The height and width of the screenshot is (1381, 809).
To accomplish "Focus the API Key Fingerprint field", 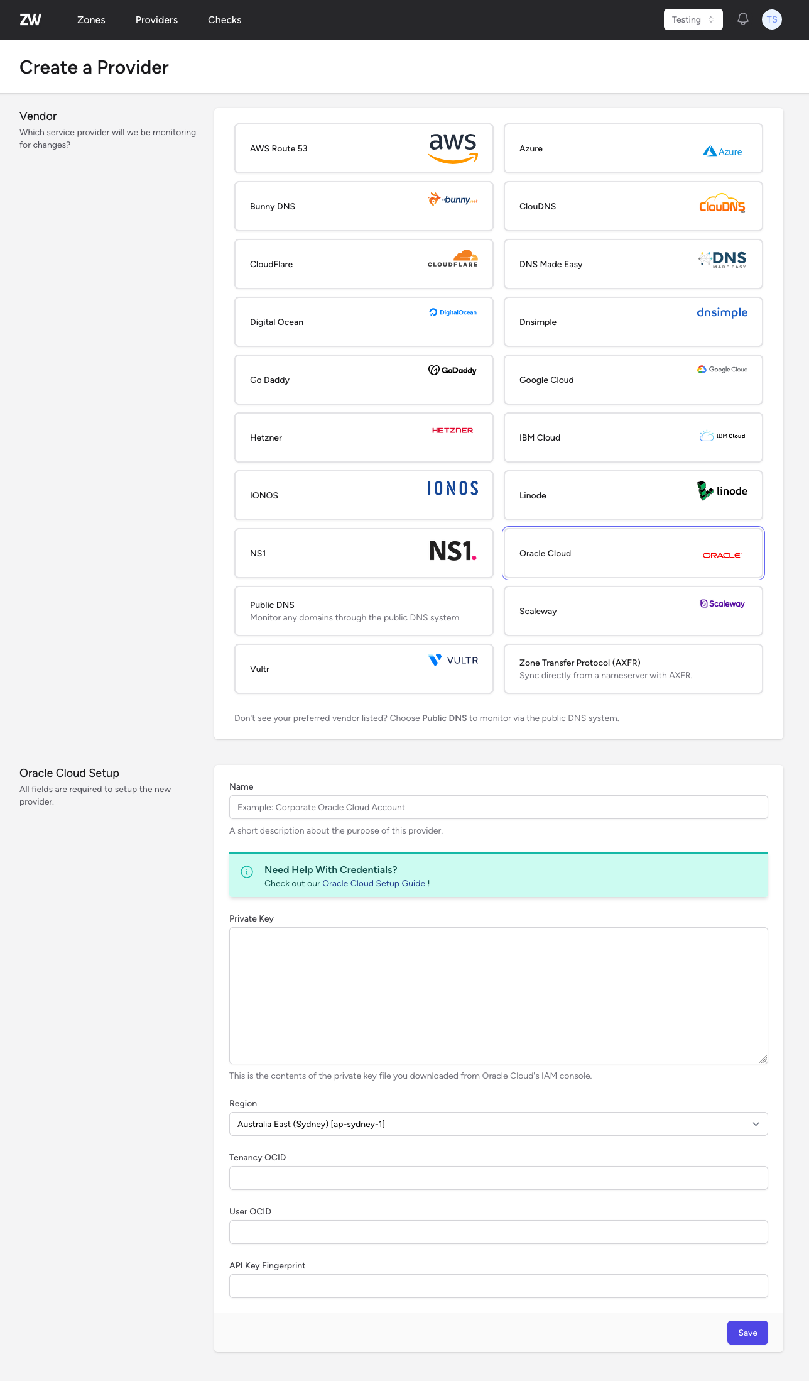I will [498, 1286].
